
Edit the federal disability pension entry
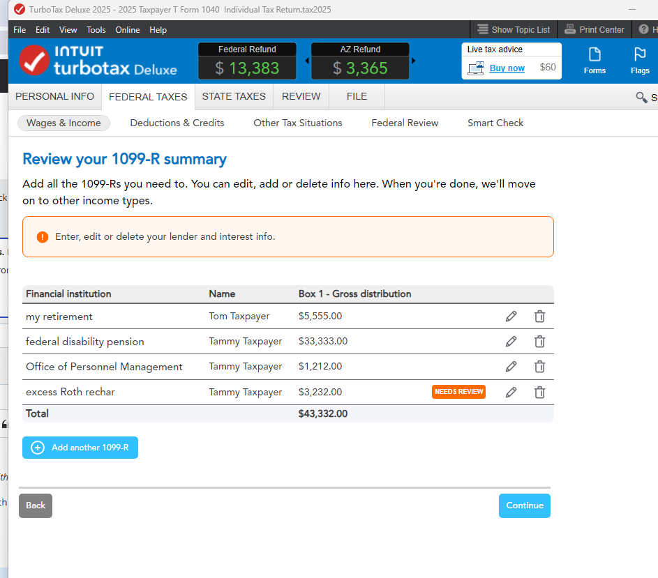511,342
